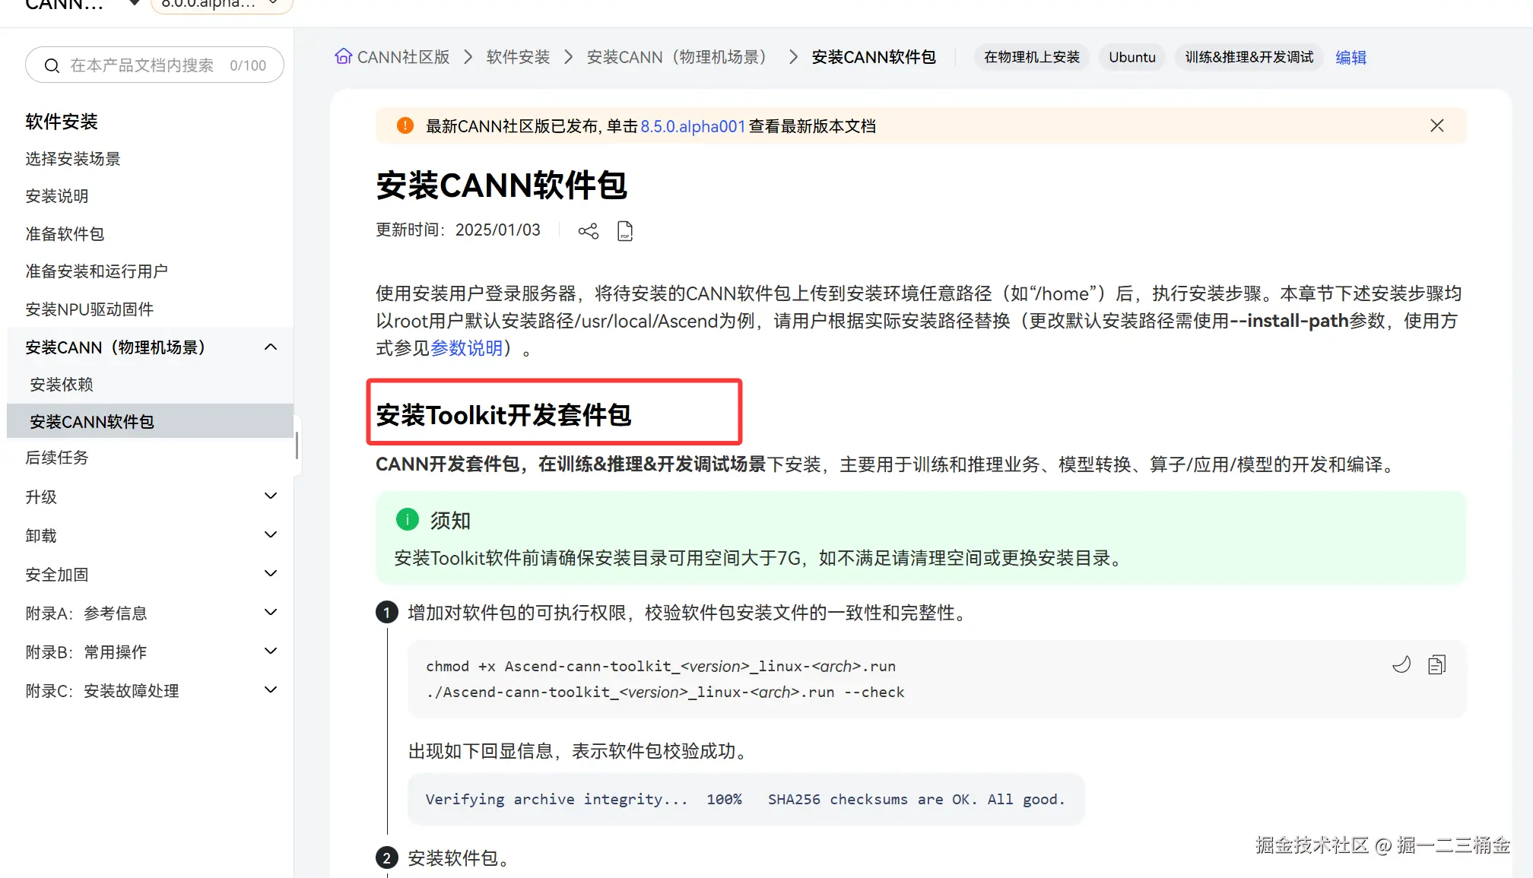Screen dimensions: 1533x878
Task: Expand the 卸载 sidebar section
Action: [x=271, y=535]
